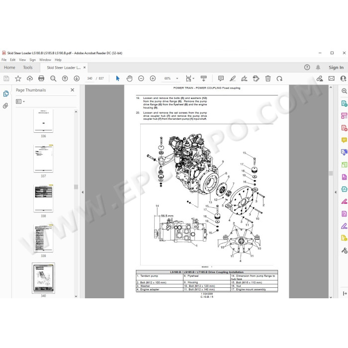
Task: Expand the right tools pane arrow
Action: 345,293
